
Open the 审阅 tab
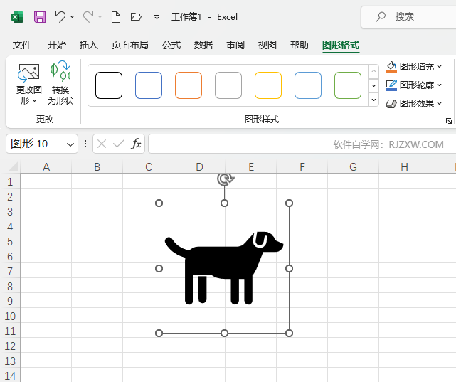pos(235,45)
